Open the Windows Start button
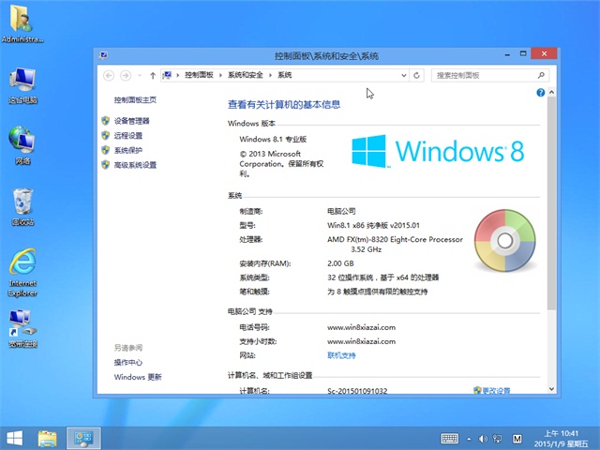This screenshot has height=450, width=600. coord(15,438)
